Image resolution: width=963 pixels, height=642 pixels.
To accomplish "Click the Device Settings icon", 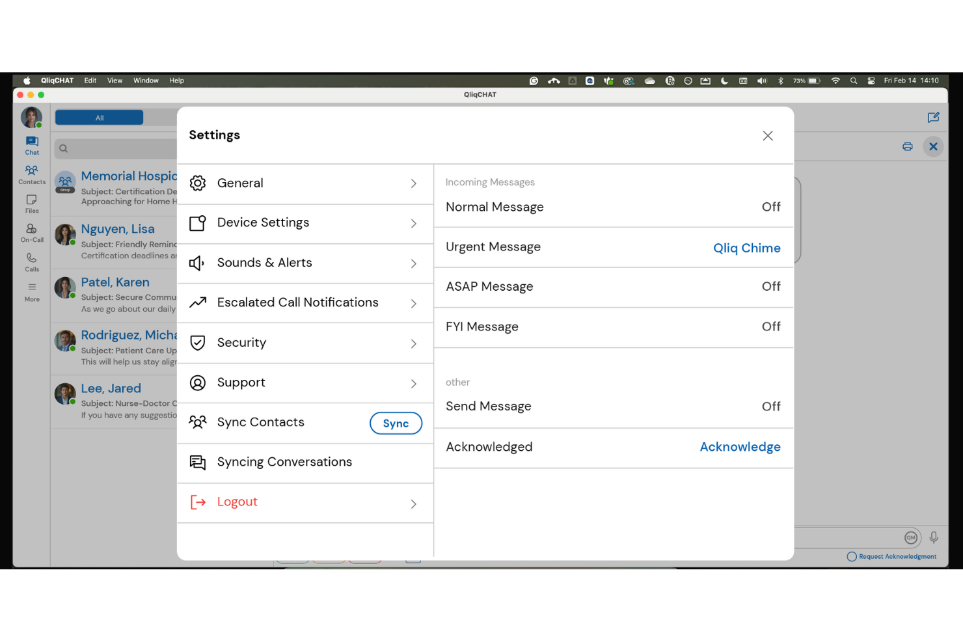I will [x=198, y=223].
